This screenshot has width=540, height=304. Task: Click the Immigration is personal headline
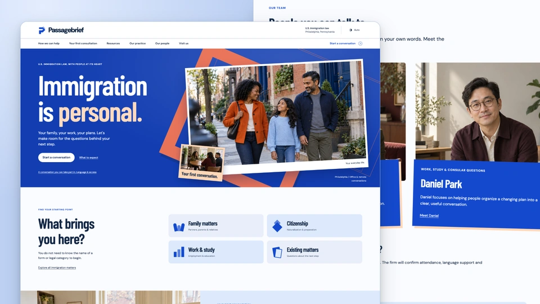click(93, 100)
